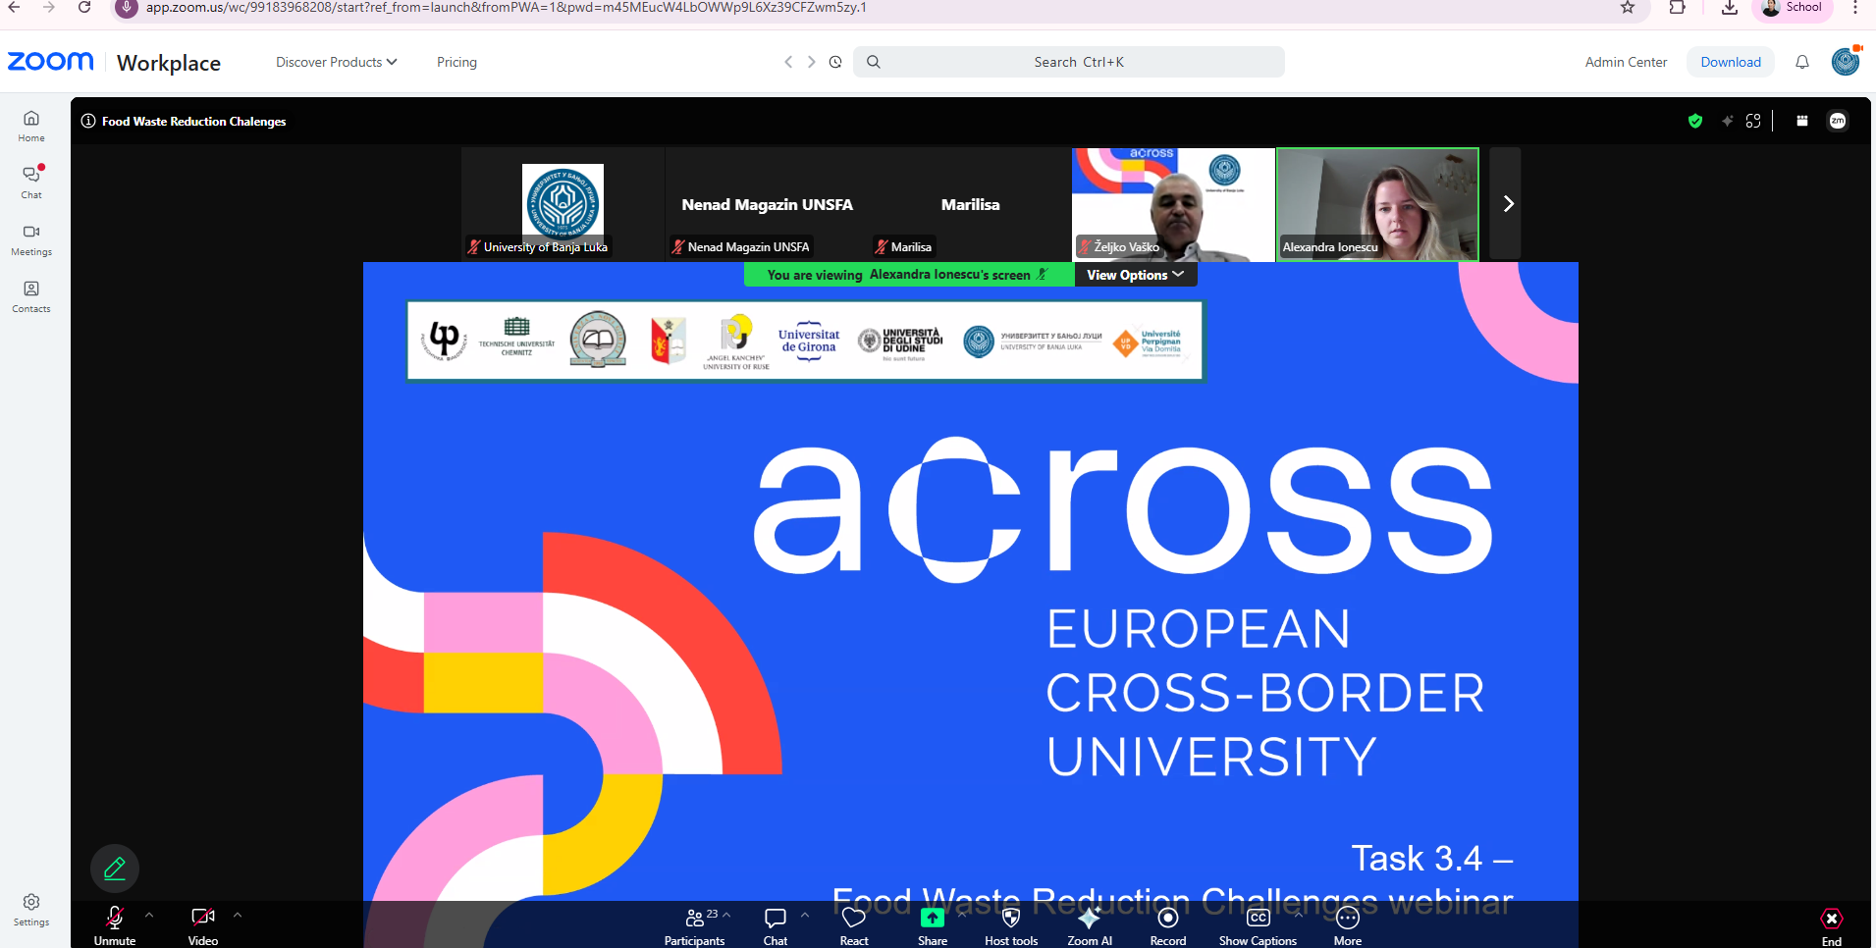Go to Meetings in the sidebar

click(x=31, y=239)
